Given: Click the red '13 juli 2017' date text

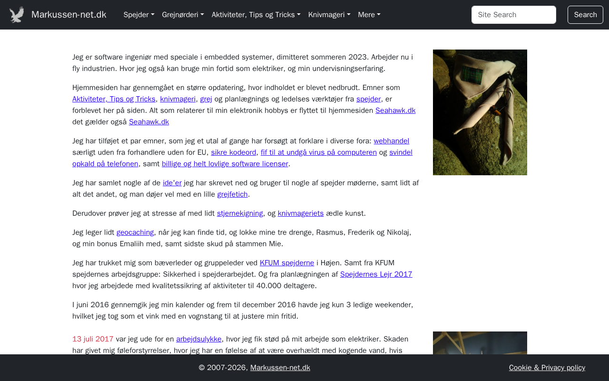Looking at the screenshot, I should coord(93,339).
